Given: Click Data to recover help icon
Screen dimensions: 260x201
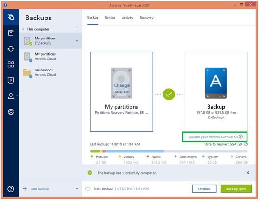Looking at the screenshot, I should click(246, 144).
